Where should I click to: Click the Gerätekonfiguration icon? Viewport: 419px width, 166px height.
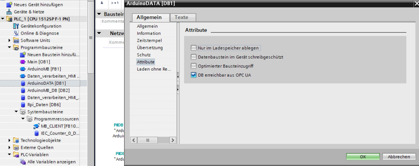tap(16, 26)
